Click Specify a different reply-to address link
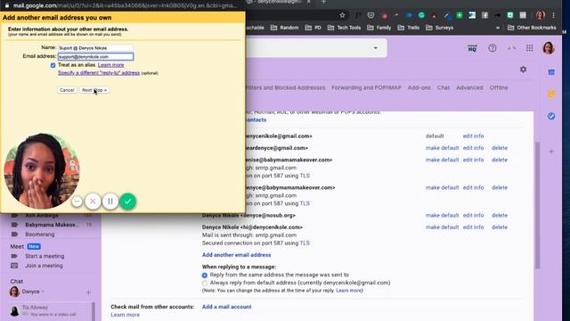 pos(99,73)
